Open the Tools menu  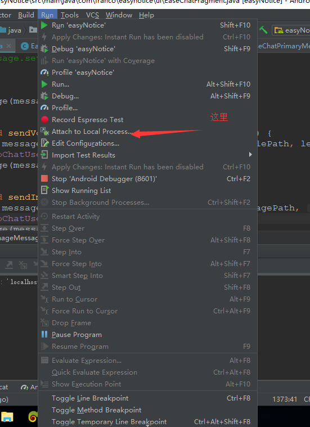[69, 15]
